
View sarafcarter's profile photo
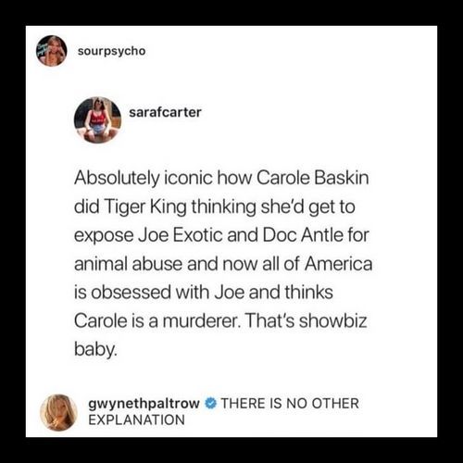[x=97, y=120]
